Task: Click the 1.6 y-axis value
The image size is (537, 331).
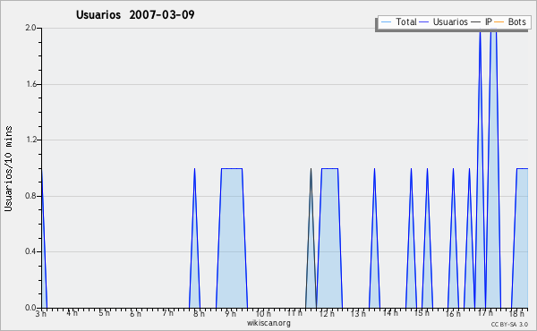Action: click(30, 84)
